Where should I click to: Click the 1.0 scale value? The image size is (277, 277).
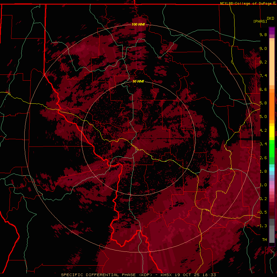pyautogui.click(x=263, y=185)
